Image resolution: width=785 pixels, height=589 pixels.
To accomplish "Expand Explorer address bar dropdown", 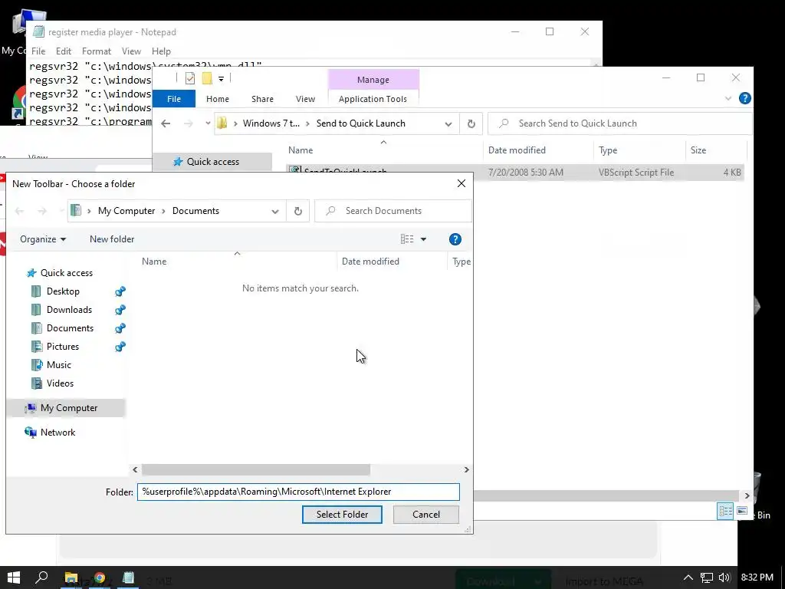I will (448, 123).
